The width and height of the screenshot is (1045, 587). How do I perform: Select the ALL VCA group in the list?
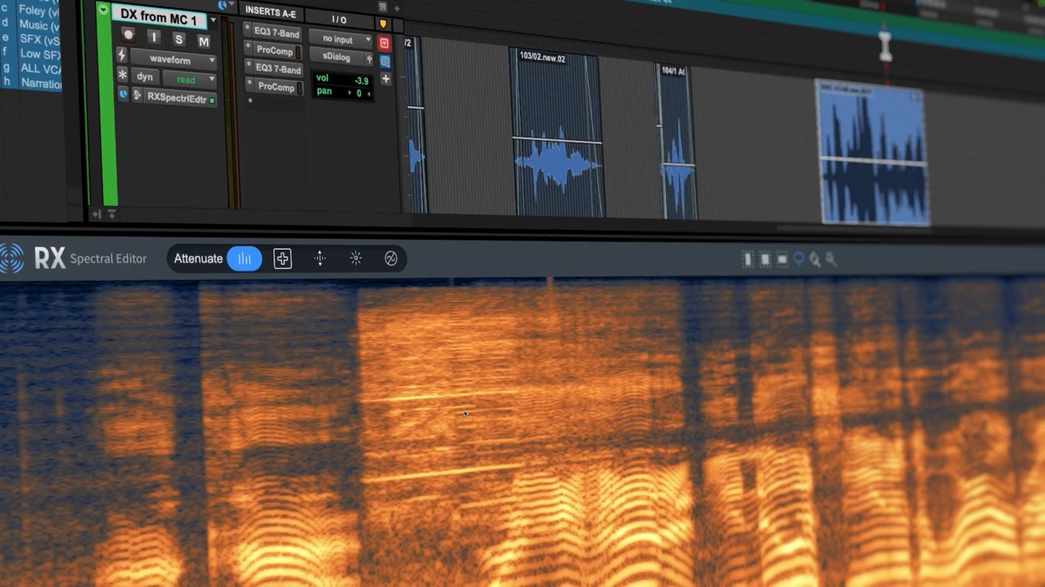(40, 69)
